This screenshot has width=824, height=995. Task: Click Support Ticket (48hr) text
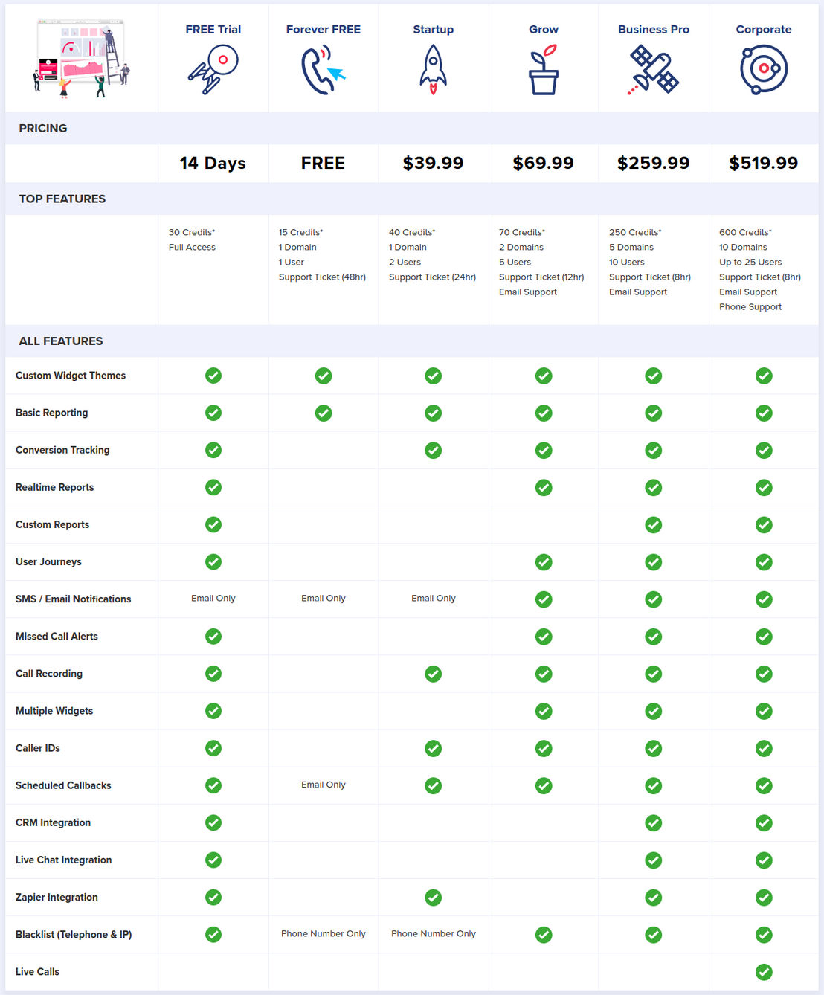pyautogui.click(x=322, y=277)
